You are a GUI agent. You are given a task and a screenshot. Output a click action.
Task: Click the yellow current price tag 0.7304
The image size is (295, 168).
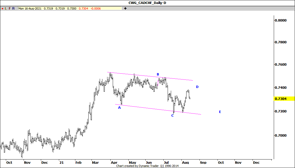pyautogui.click(x=284, y=99)
